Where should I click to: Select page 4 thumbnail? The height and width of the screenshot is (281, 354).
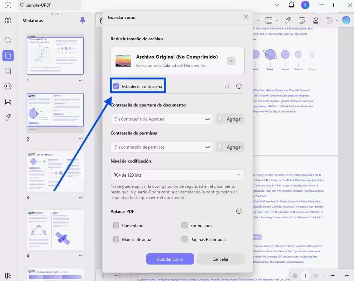point(55,230)
